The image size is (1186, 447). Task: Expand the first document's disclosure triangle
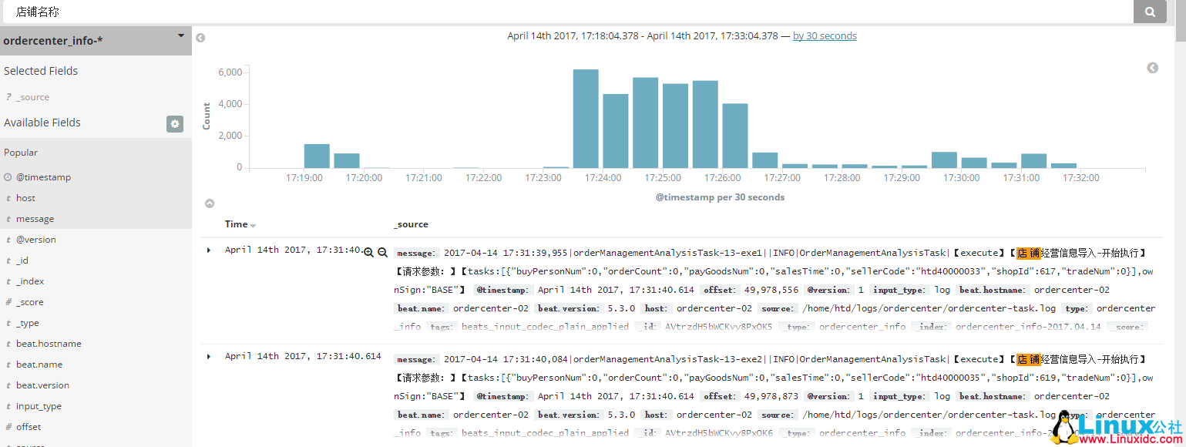(x=208, y=249)
